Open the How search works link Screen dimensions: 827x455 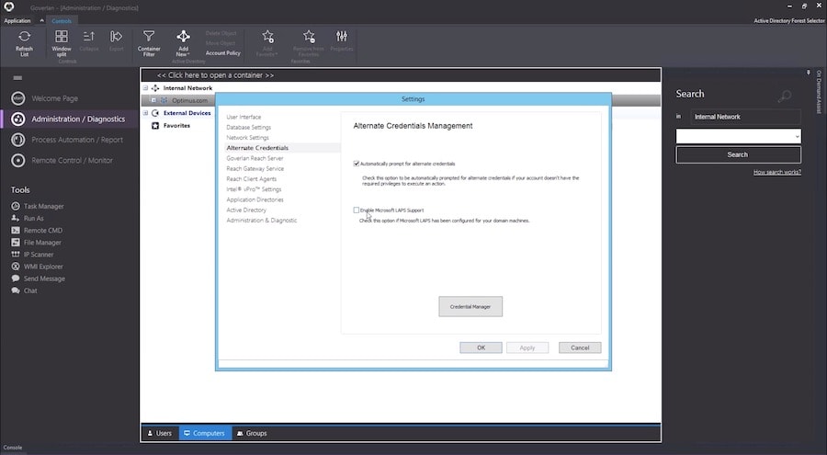[x=776, y=172]
